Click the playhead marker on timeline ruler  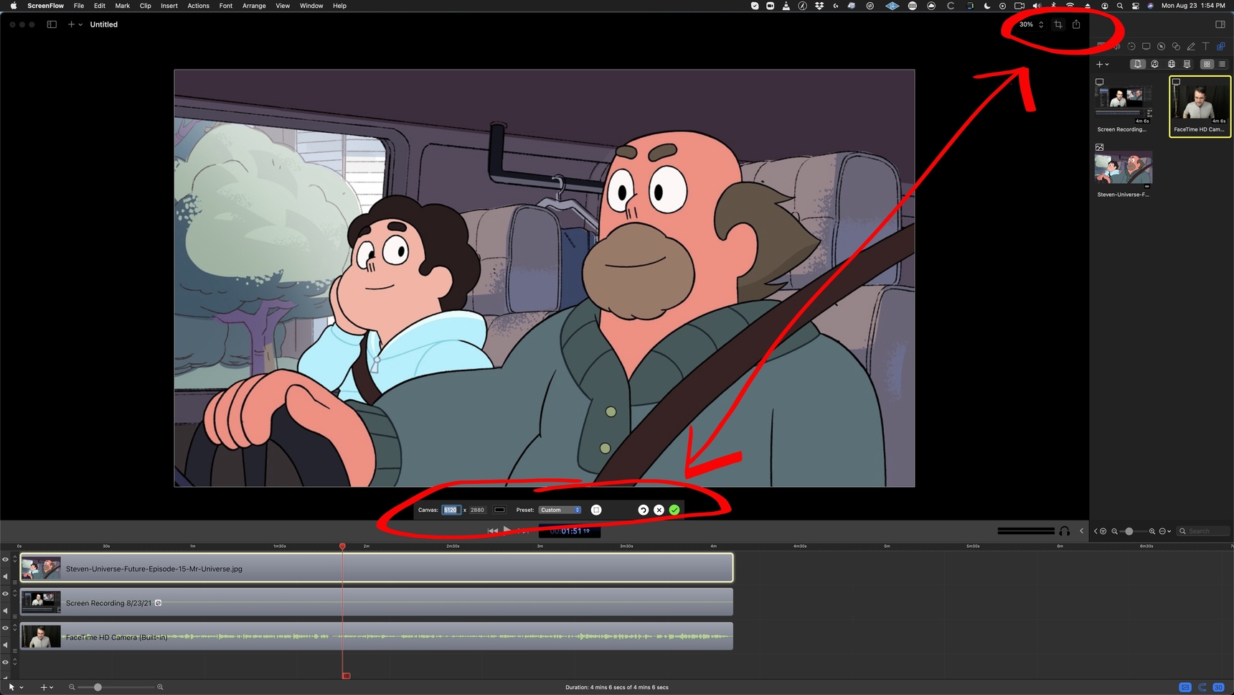point(342,546)
